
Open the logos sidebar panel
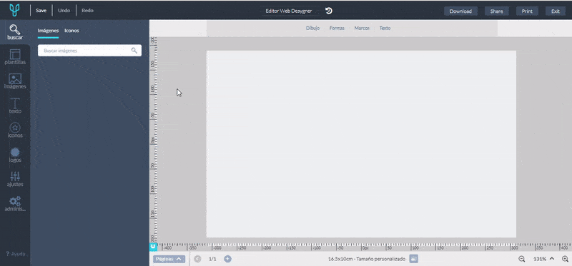pos(15,155)
